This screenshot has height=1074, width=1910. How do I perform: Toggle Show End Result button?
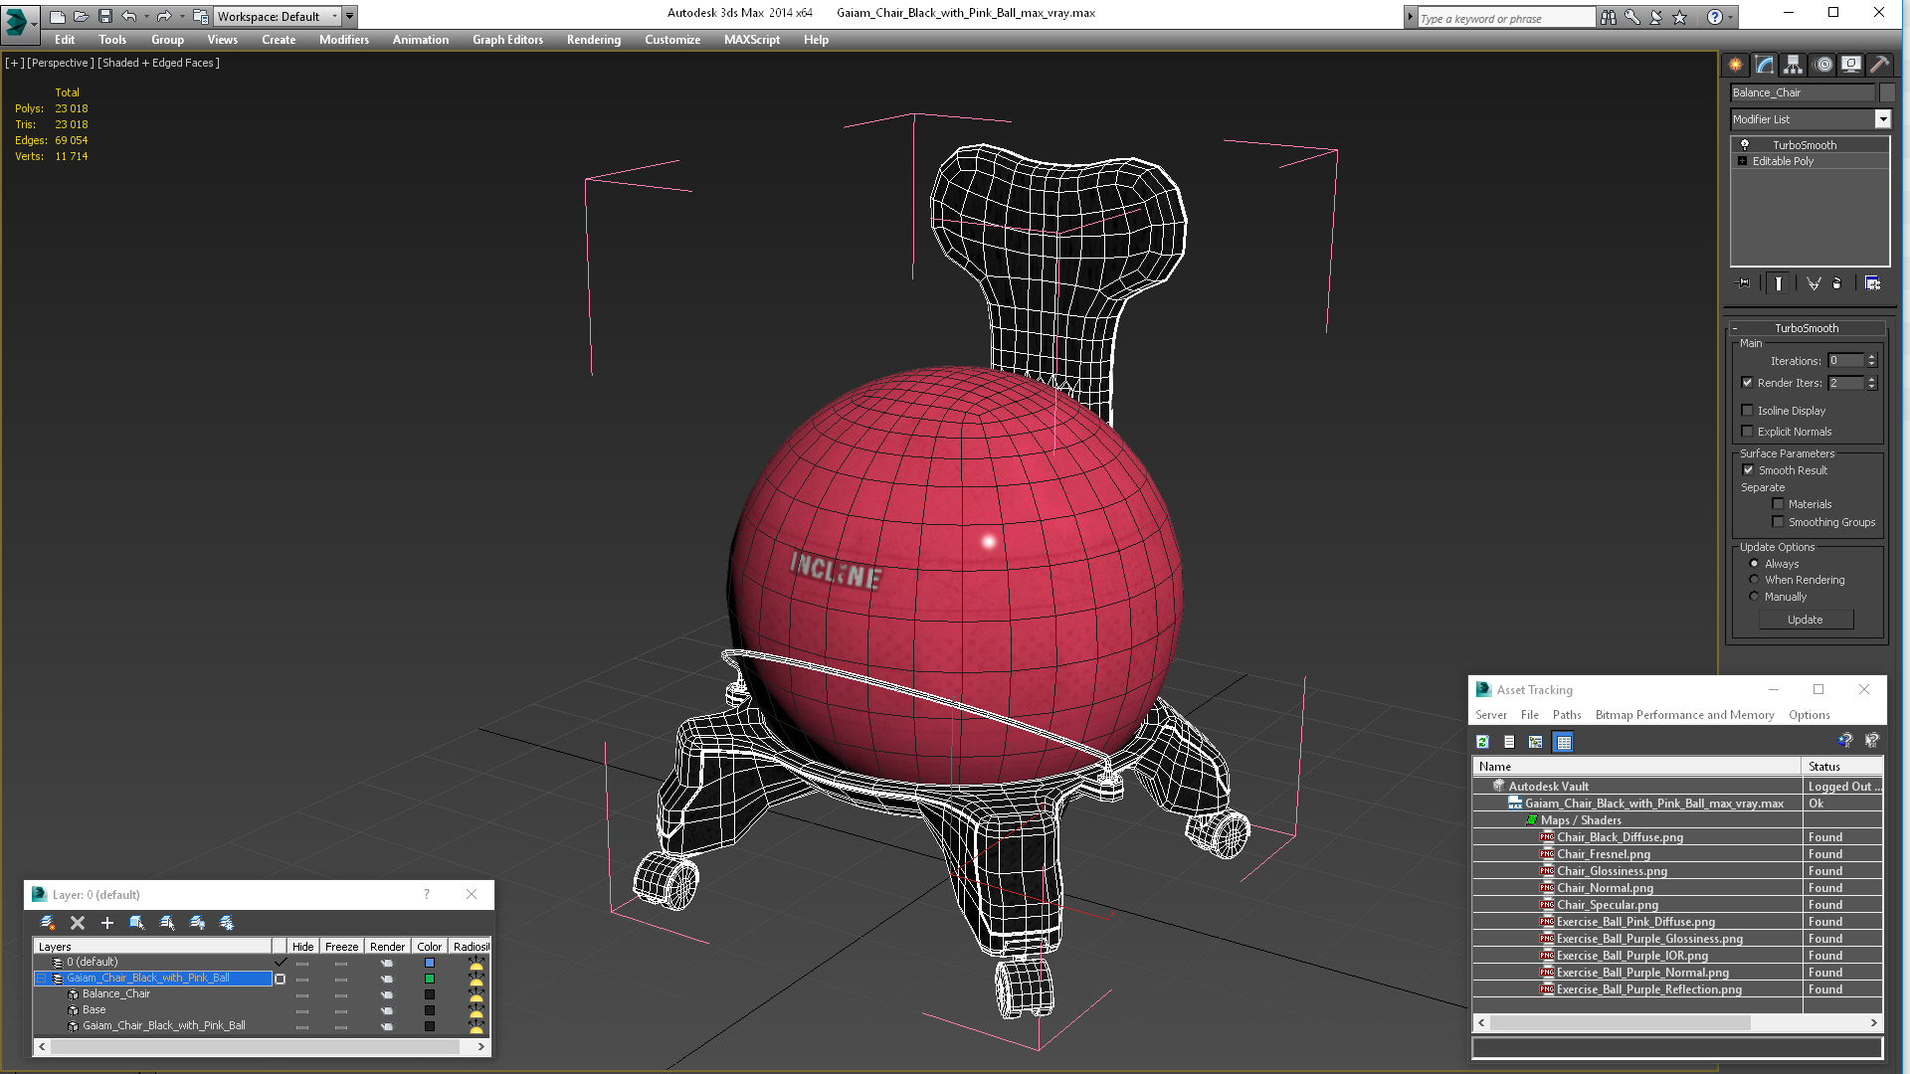1778,283
